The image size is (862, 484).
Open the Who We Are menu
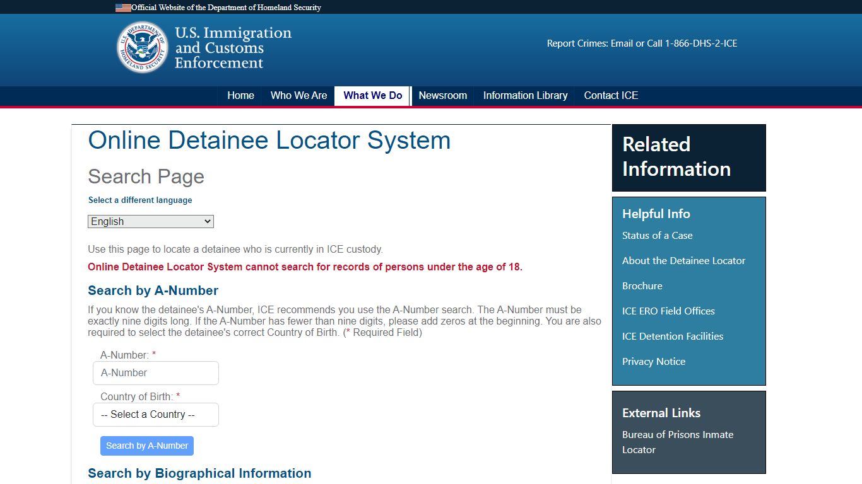[x=298, y=96]
